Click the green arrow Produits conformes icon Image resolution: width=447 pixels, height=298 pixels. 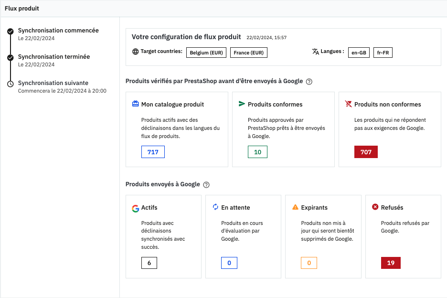pos(242,104)
